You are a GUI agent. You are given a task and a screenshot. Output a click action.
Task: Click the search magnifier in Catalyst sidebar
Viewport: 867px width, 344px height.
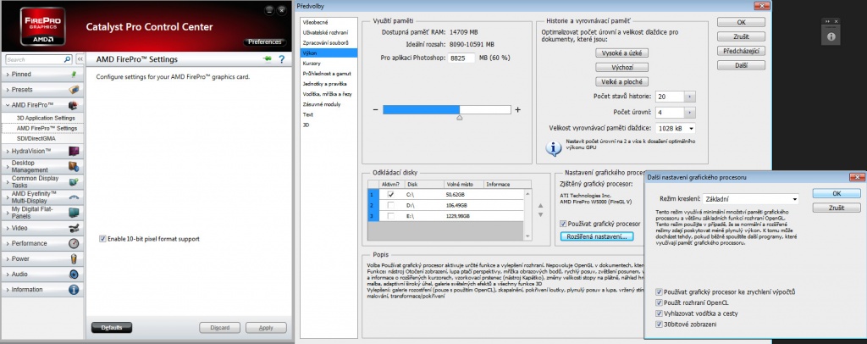68,59
